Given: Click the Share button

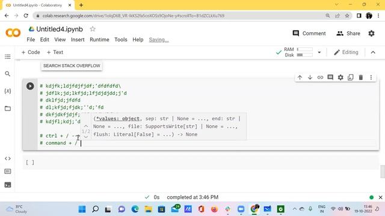Looking at the screenshot, I should (348, 34).
